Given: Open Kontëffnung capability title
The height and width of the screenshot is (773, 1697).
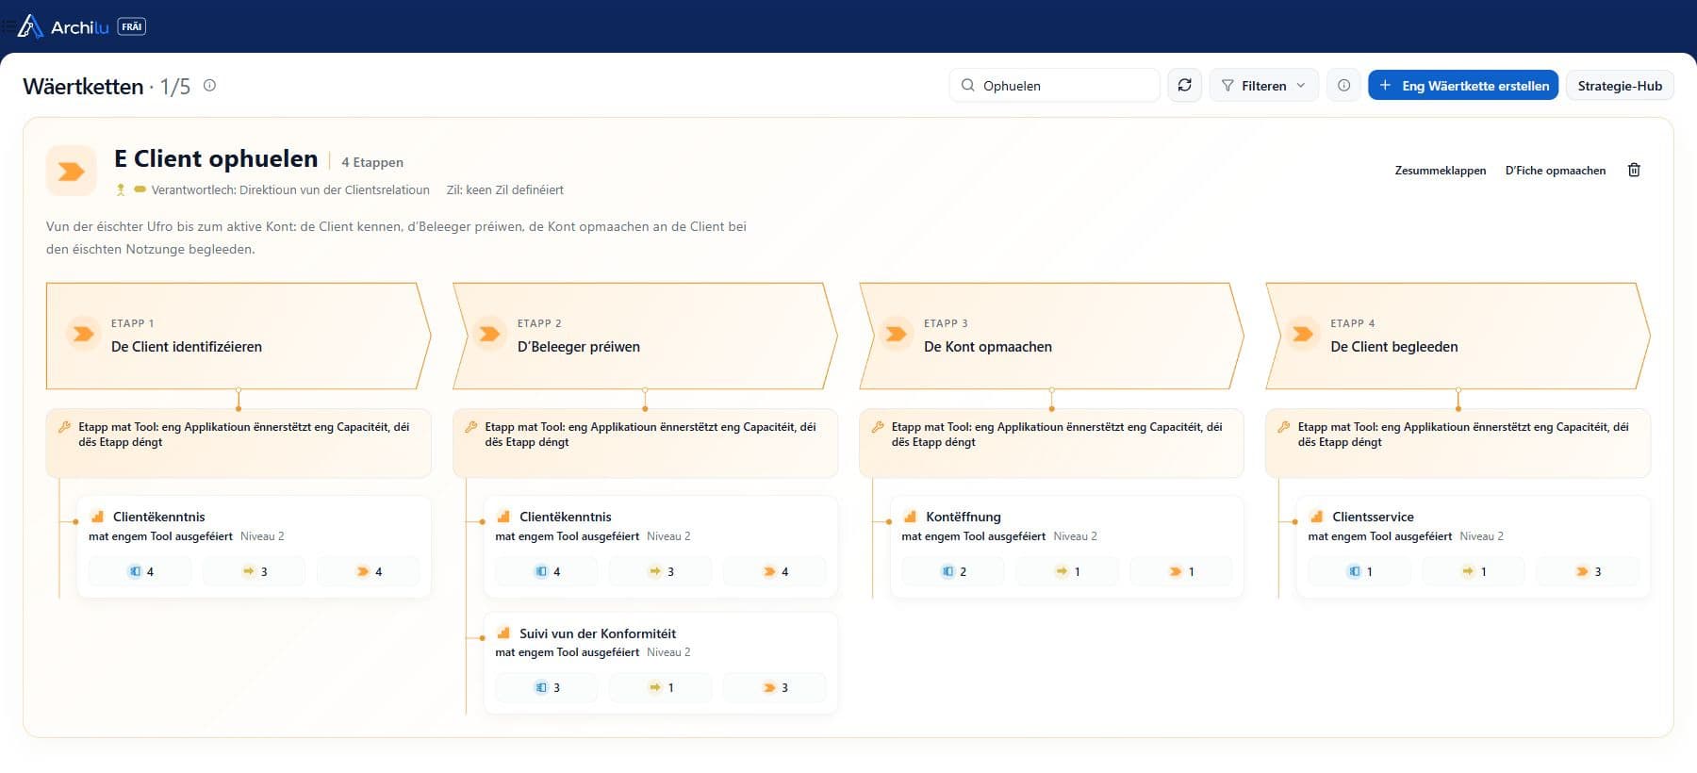Looking at the screenshot, I should (964, 517).
